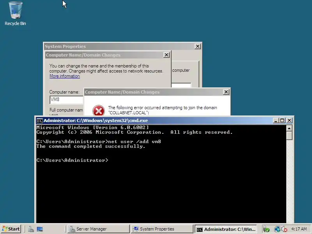Image resolution: width=312 pixels, height=234 pixels.
Task: Click the 4:17 AM clock
Action: point(299,229)
